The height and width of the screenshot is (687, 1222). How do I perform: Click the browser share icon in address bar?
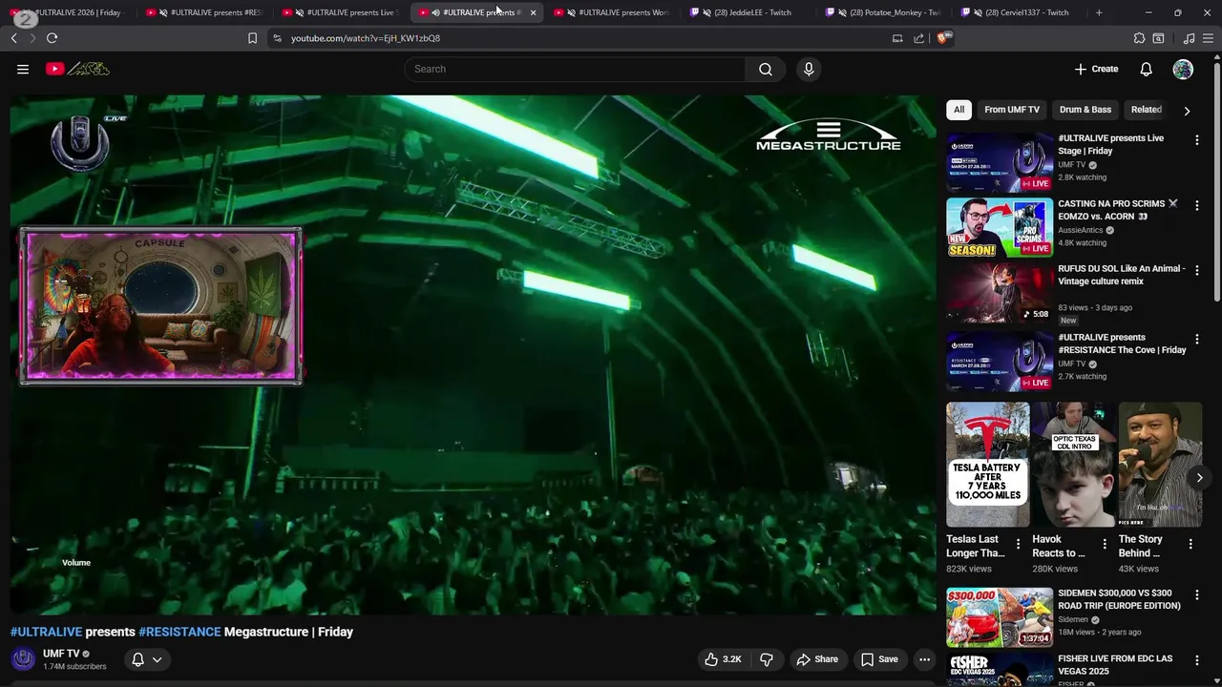[918, 38]
